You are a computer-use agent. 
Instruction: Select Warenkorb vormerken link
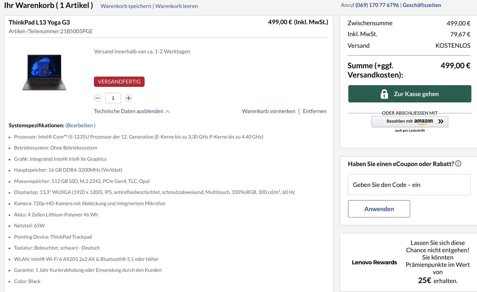click(269, 111)
